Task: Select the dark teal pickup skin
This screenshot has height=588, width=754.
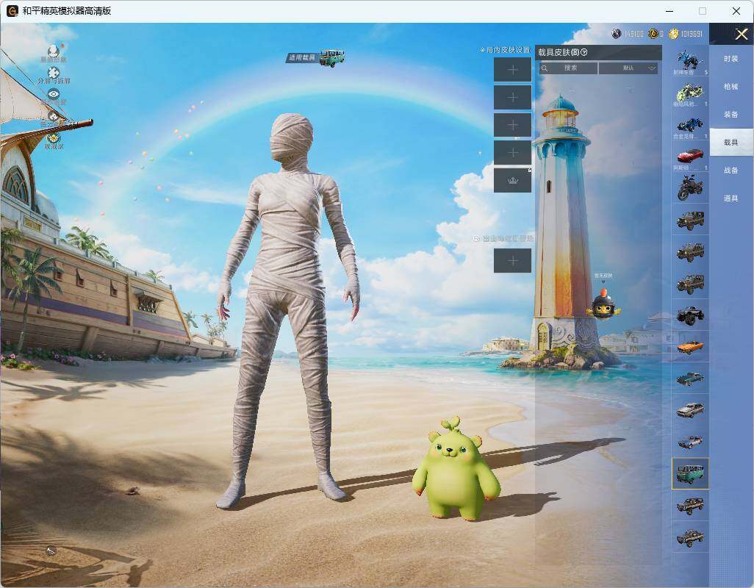Action: (x=690, y=379)
